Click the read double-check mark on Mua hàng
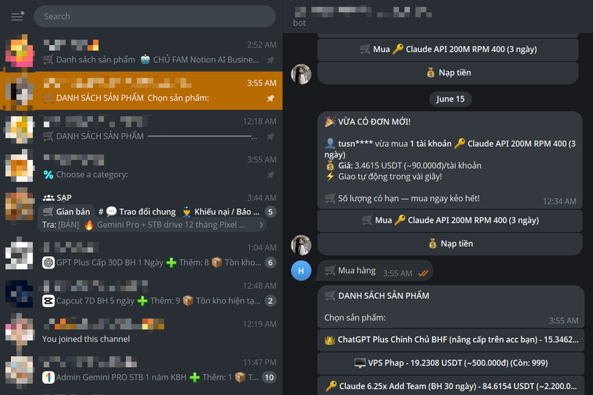 click(x=423, y=273)
